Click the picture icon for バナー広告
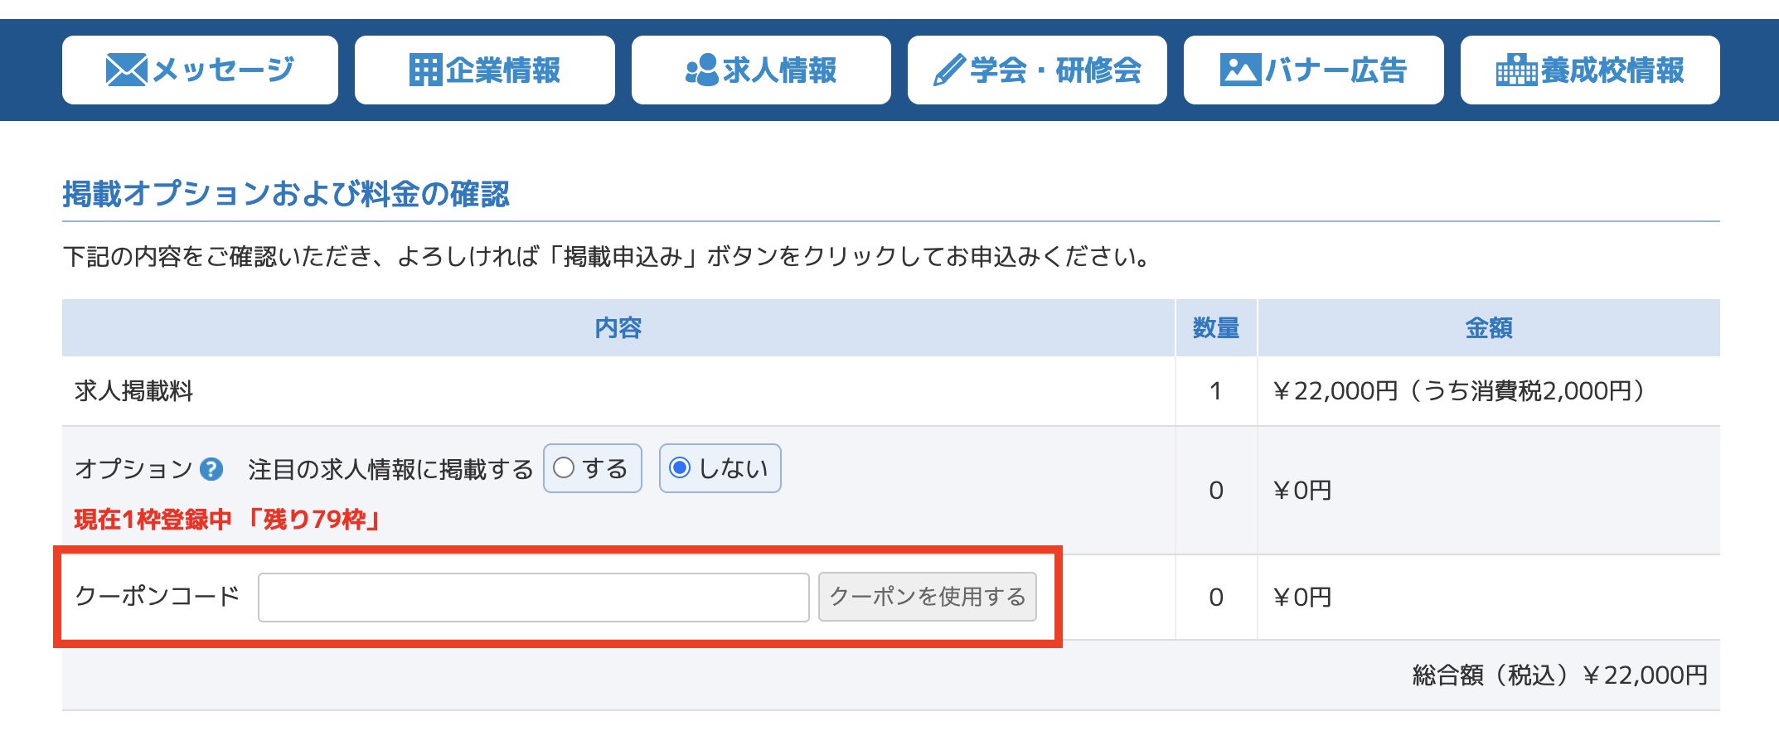Screen dimensions: 1779x755 1240,70
